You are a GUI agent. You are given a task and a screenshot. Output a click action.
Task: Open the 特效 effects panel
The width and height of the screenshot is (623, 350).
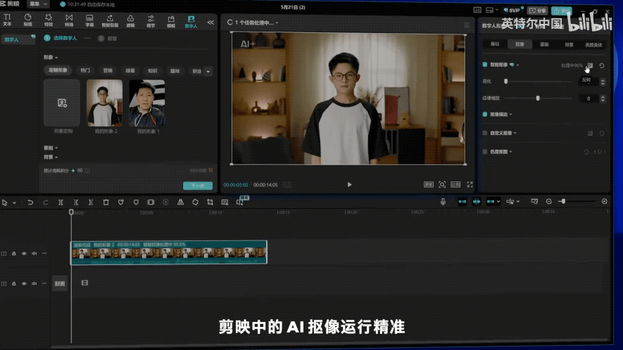click(48, 19)
